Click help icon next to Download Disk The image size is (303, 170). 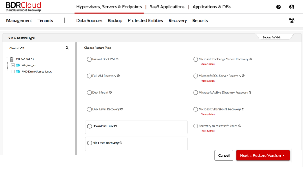pos(116,126)
